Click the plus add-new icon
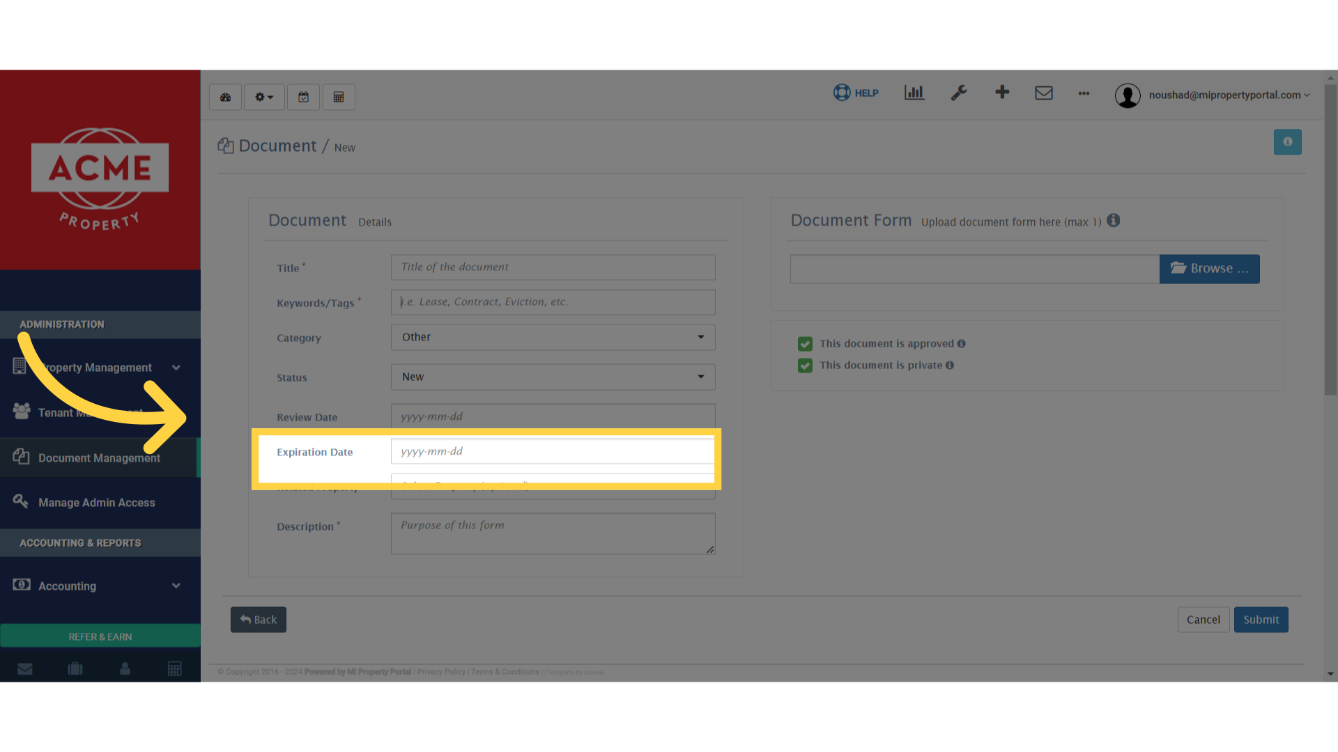The width and height of the screenshot is (1338, 752). (x=1002, y=92)
